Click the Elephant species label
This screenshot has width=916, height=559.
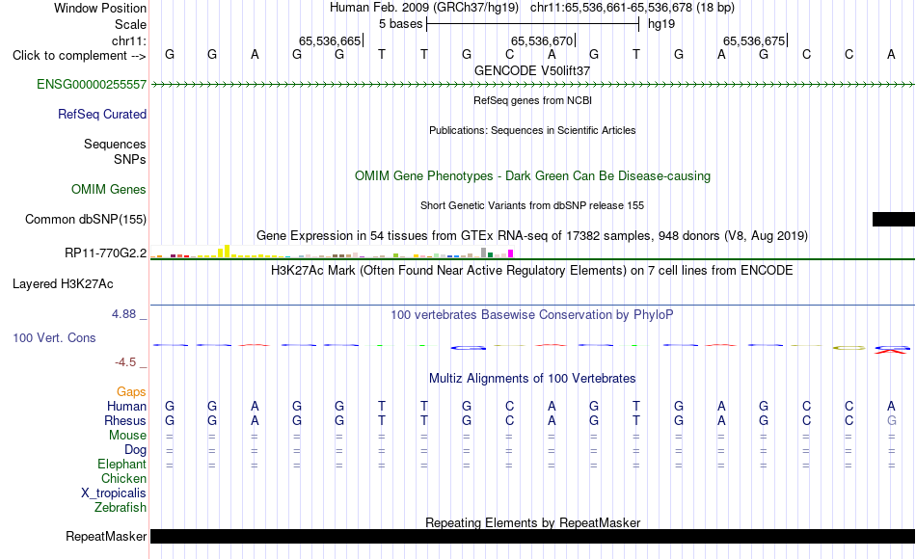click(x=122, y=464)
